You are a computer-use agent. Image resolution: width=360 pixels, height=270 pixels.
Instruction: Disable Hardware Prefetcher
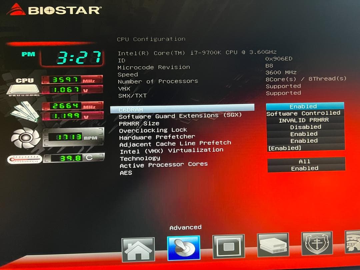pos(304,134)
